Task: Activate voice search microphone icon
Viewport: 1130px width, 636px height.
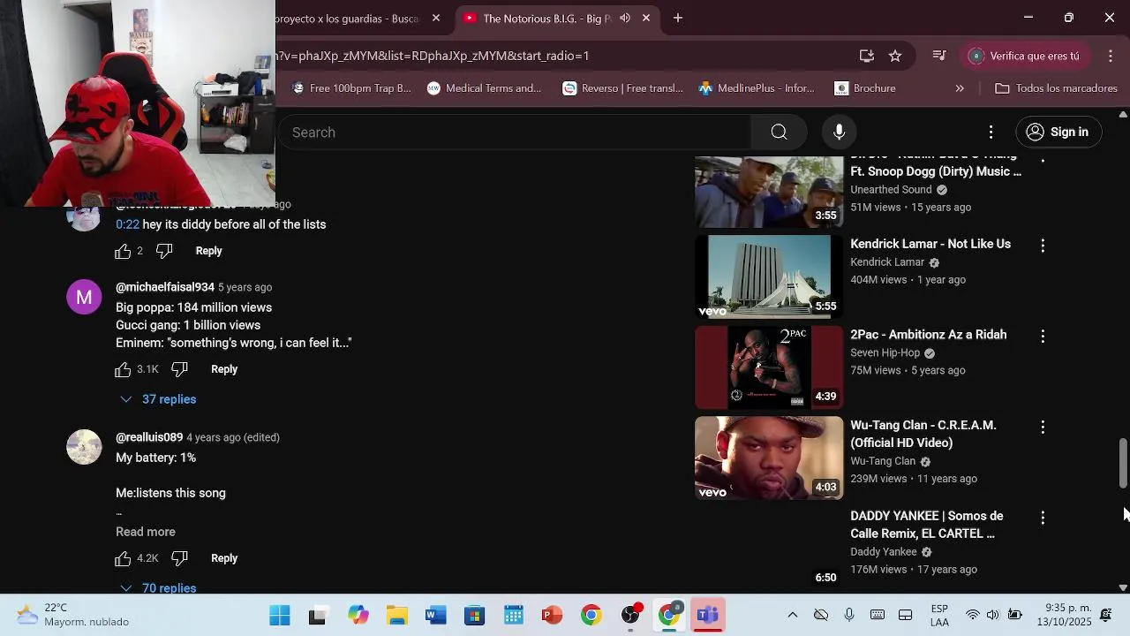Action: pyautogui.click(x=839, y=132)
